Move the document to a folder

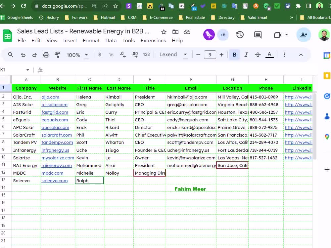tap(175, 32)
